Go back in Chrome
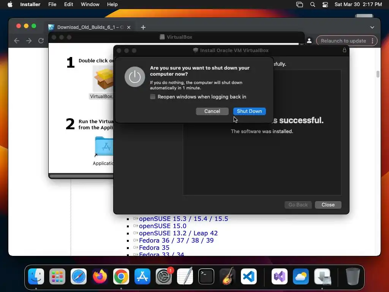389x292 pixels. [17, 41]
